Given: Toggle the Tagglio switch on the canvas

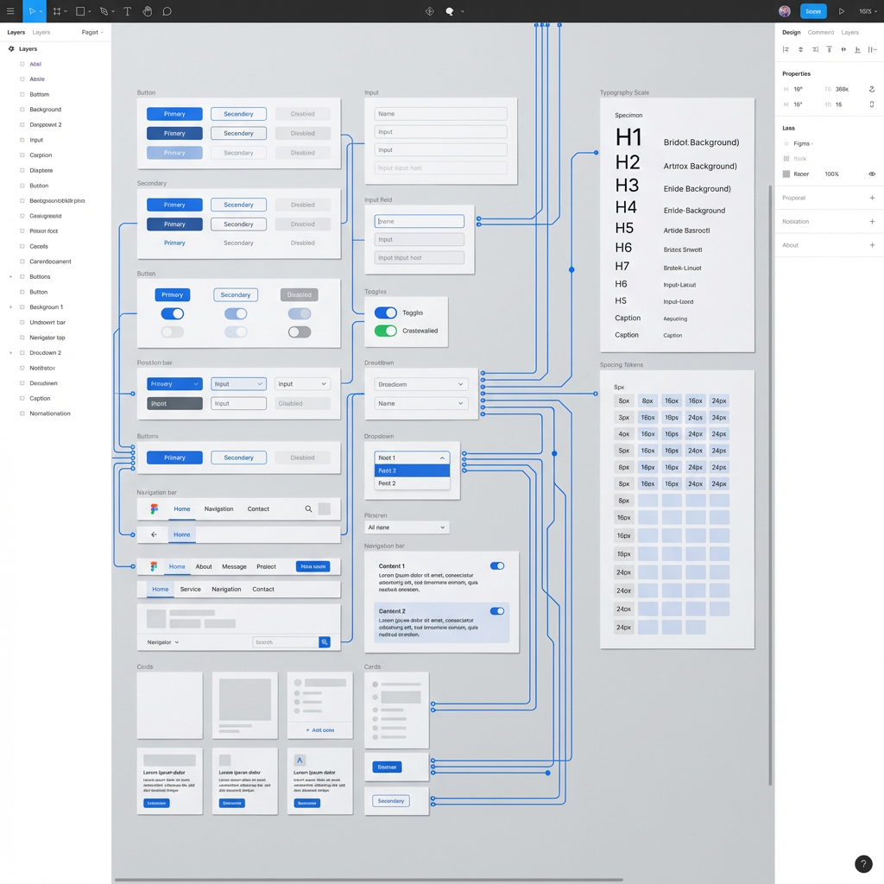Looking at the screenshot, I should (386, 313).
